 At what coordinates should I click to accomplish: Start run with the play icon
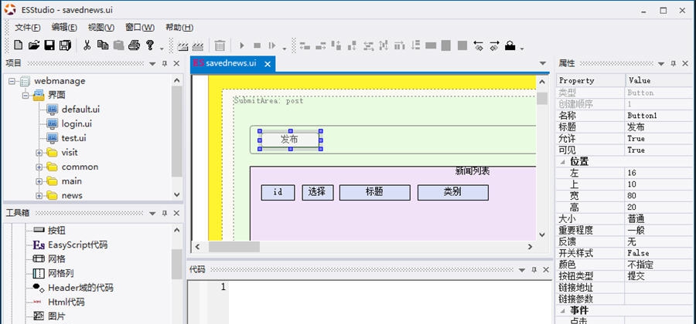[242, 46]
